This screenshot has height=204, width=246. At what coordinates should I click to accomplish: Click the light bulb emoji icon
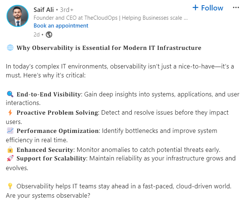pos(10,187)
